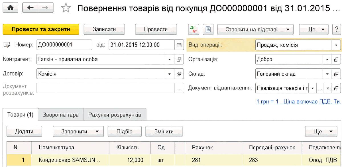Viewport: 342px width, 167px height.
Task: Switch to Зворотна тара tab
Action: pos(61,115)
